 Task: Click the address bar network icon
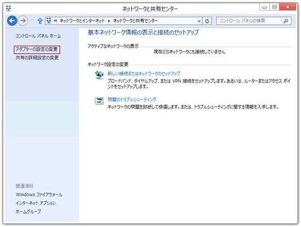tap(49, 20)
